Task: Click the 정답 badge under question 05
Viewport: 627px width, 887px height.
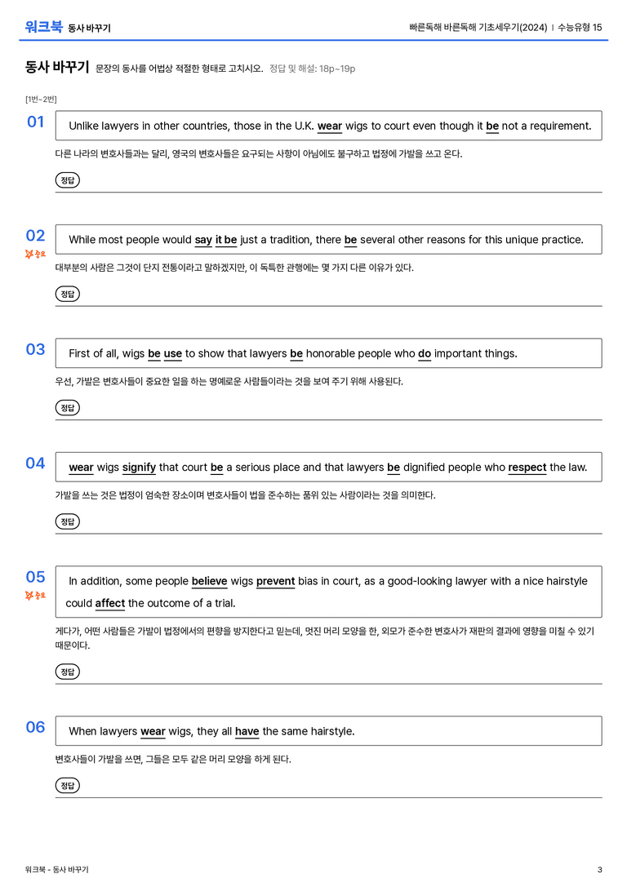Action: coord(67,672)
